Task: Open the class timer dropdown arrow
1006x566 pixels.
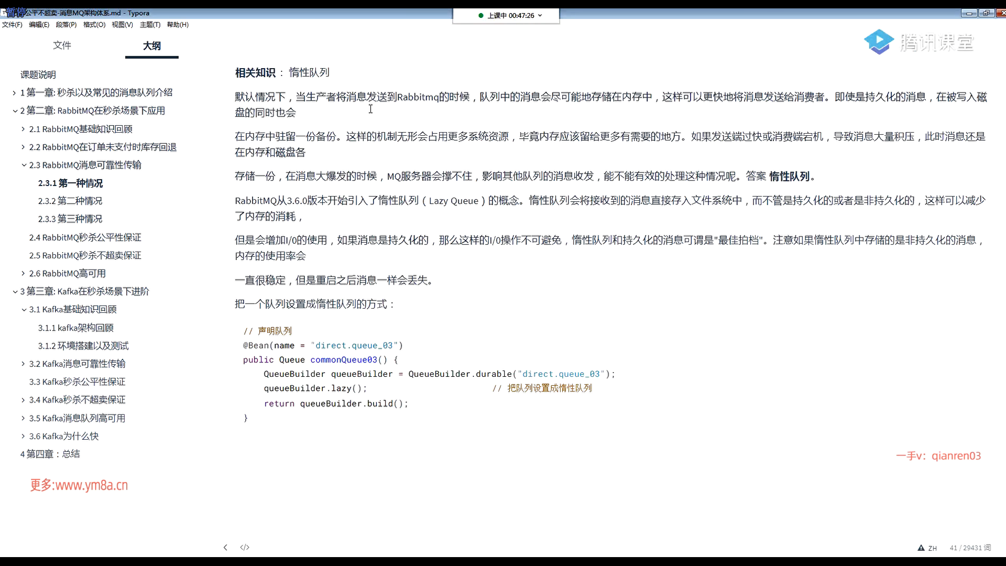Action: pos(540,15)
